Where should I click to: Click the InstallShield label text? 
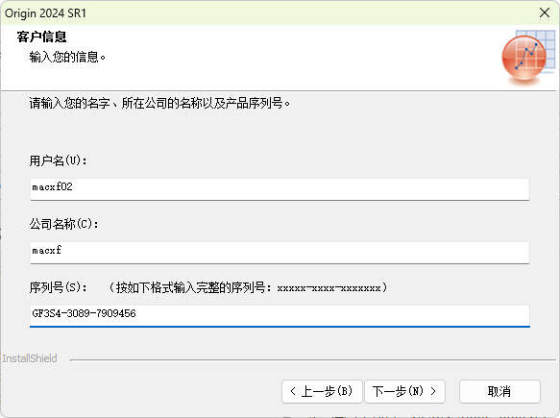pyautogui.click(x=30, y=358)
